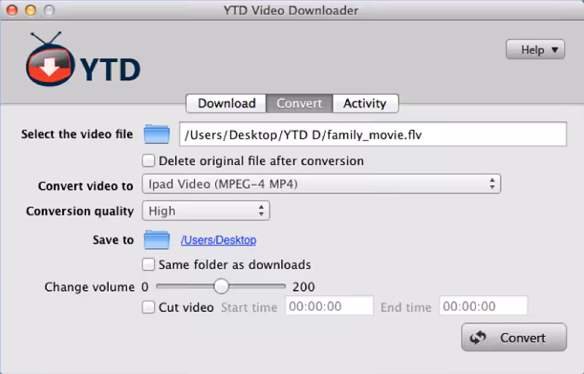Click the red close window button
The width and height of the screenshot is (584, 374).
coord(14,10)
